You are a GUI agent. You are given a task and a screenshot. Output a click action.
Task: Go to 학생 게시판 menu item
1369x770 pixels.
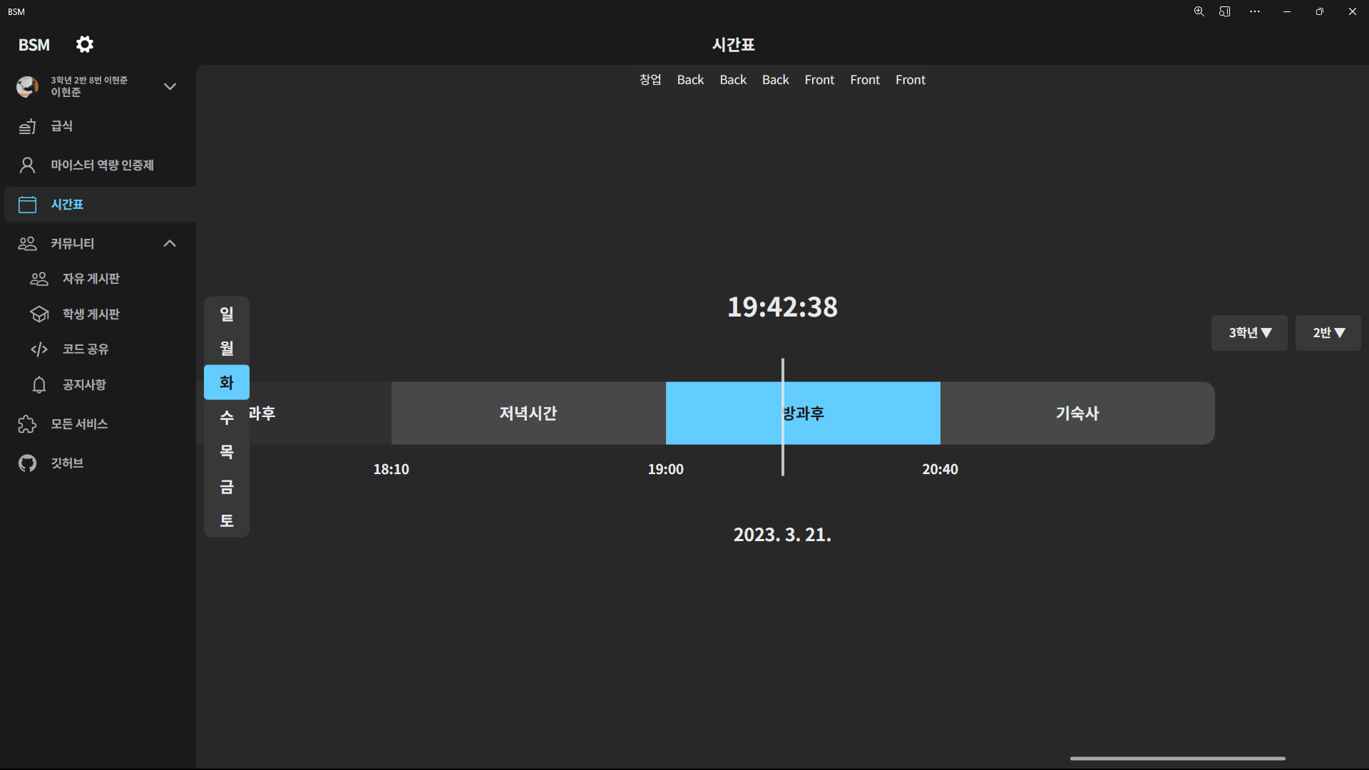point(91,314)
